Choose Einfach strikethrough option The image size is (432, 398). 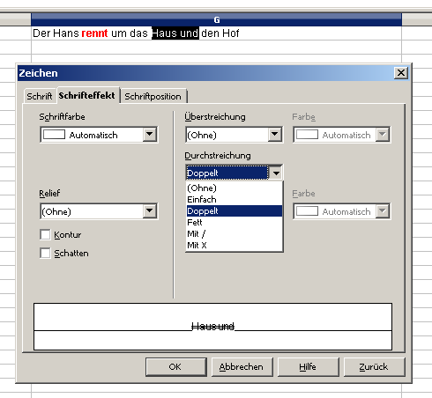click(x=235, y=199)
